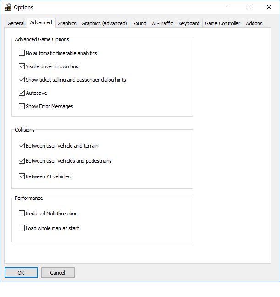Disable the Autosave checkbox
The height and width of the screenshot is (297, 280).
[22, 93]
